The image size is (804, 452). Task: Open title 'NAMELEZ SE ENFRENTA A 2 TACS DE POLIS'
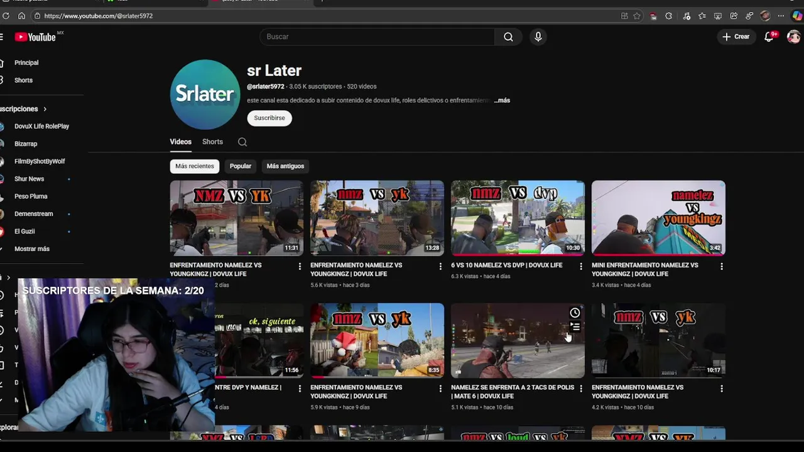tap(513, 392)
